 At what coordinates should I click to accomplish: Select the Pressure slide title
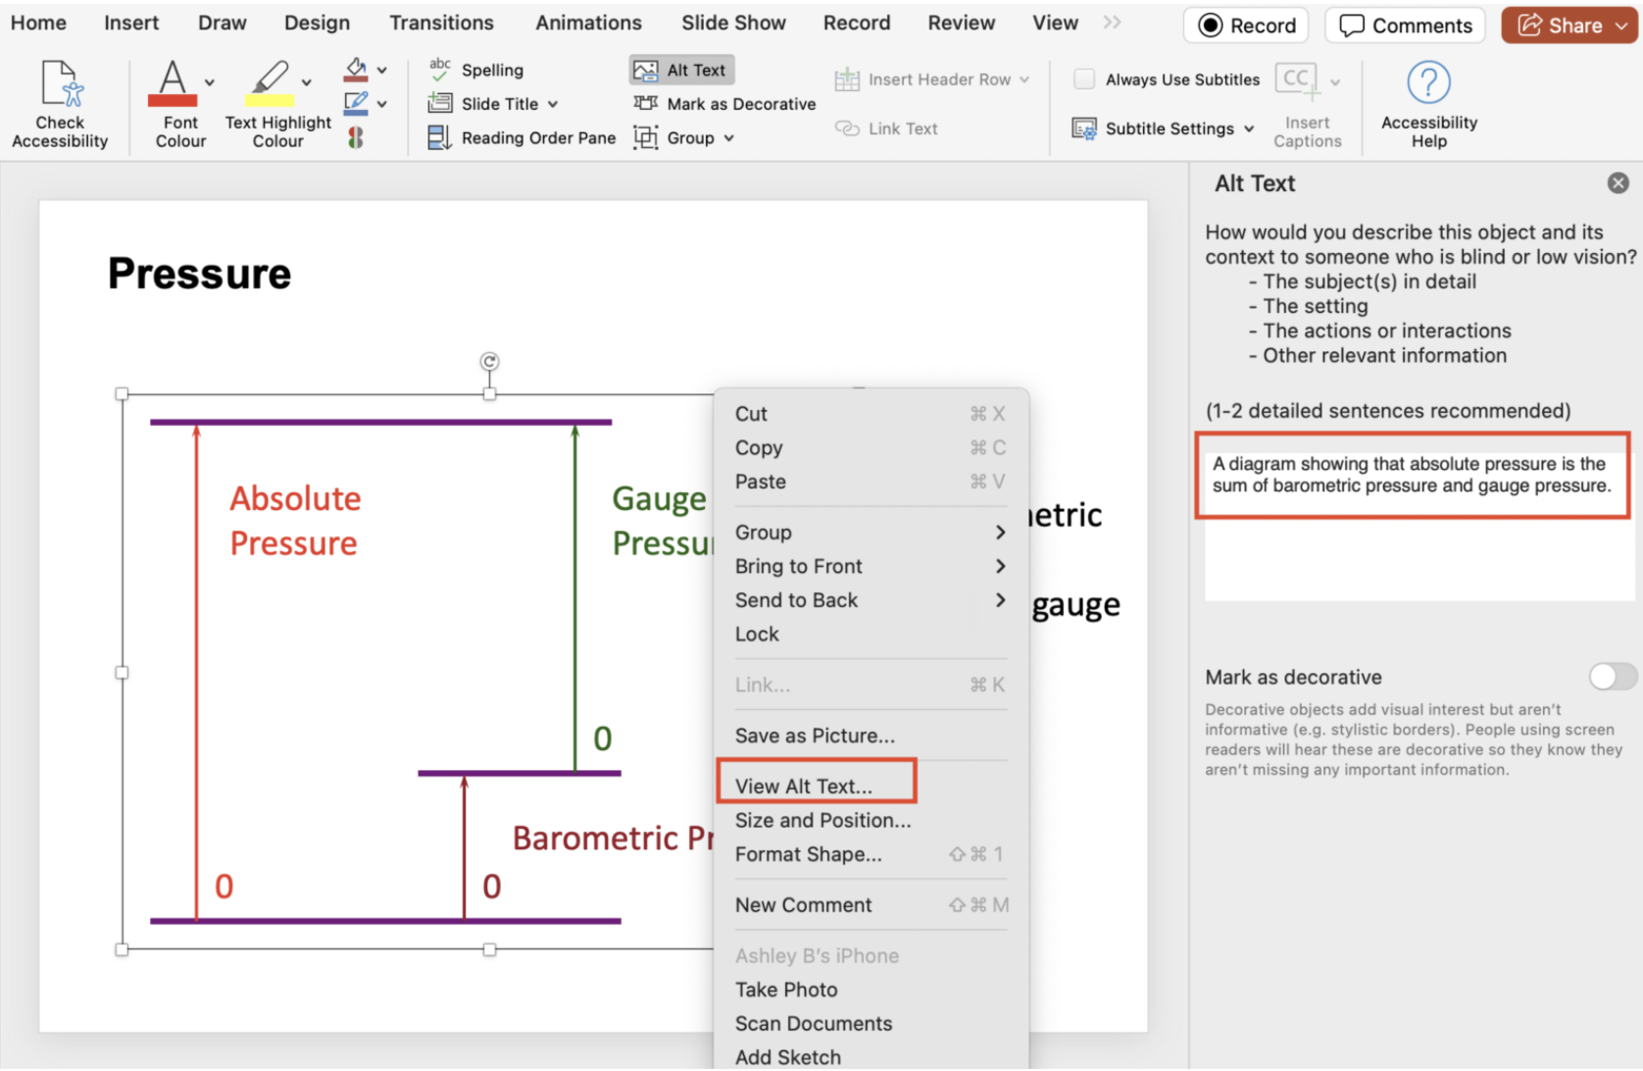pyautogui.click(x=199, y=274)
